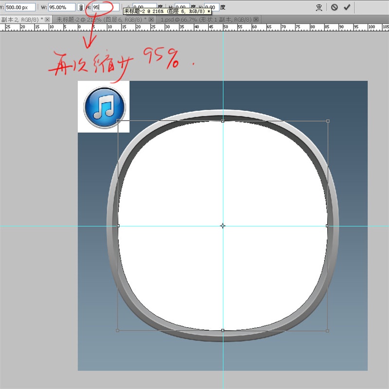Click the maintain aspect ratio link icon

click(x=81, y=7)
